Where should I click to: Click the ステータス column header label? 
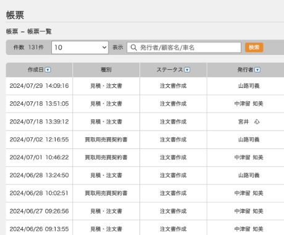(170, 70)
